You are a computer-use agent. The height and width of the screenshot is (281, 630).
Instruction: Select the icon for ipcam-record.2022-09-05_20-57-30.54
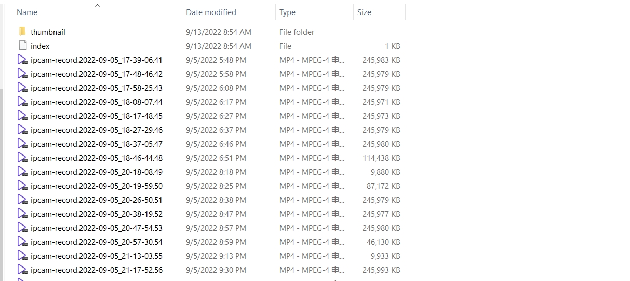(x=22, y=242)
